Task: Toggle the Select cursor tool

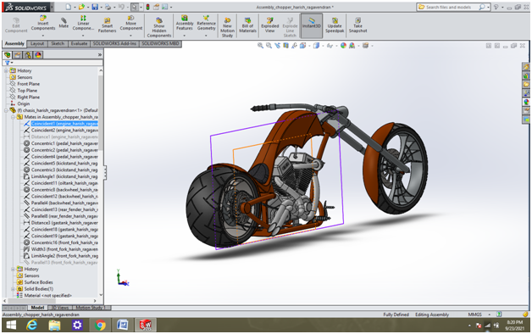Action: [135, 7]
